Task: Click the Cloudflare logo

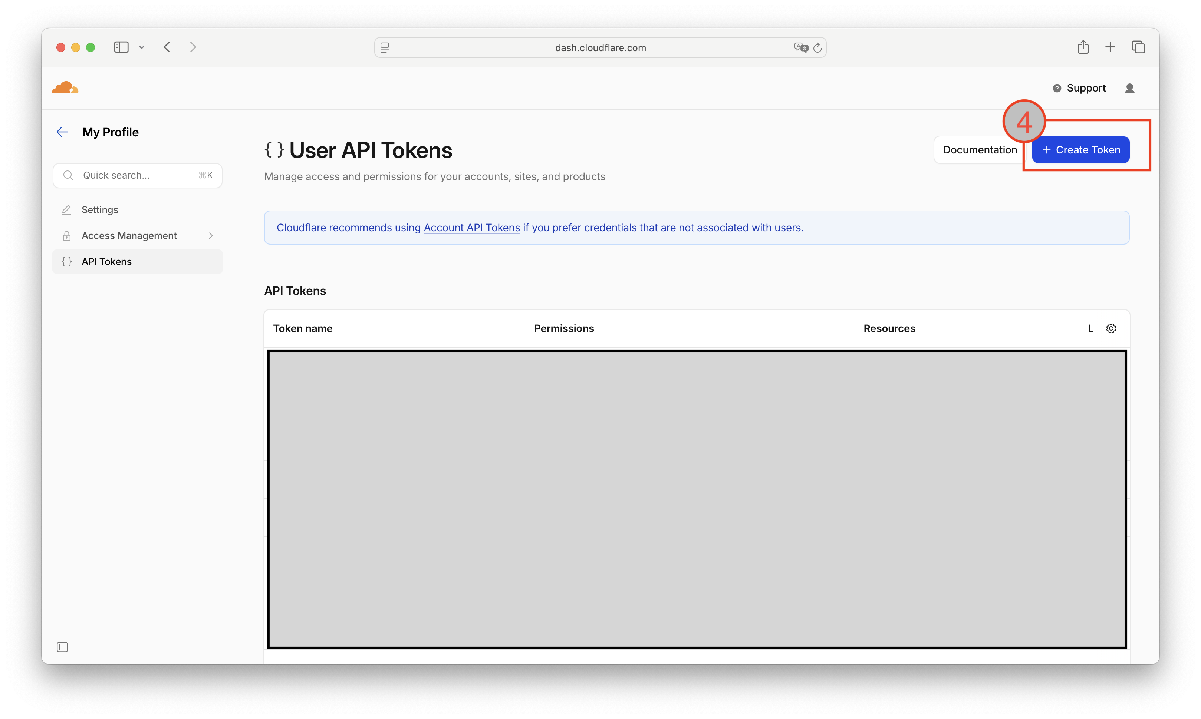Action: [65, 88]
